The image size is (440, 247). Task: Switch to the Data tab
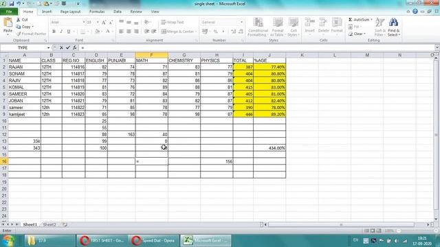click(x=118, y=12)
